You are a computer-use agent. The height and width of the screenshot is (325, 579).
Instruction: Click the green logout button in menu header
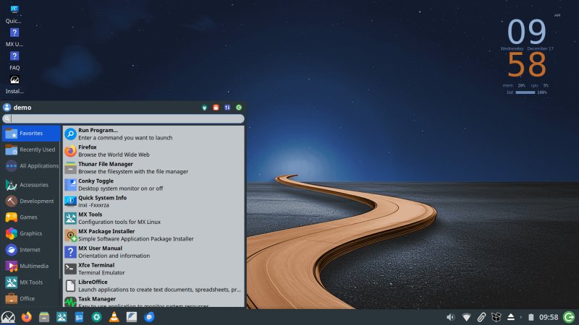click(x=239, y=108)
